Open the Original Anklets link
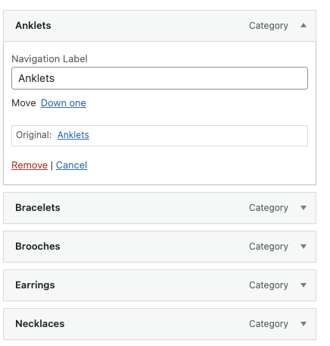 [x=73, y=135]
